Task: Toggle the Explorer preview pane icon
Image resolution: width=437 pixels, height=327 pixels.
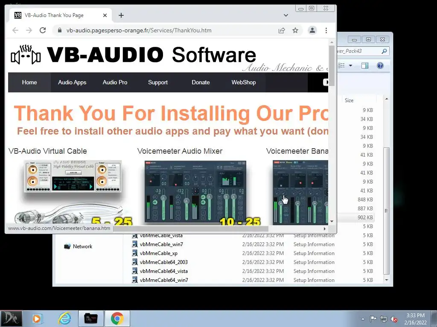Action: pos(365,66)
